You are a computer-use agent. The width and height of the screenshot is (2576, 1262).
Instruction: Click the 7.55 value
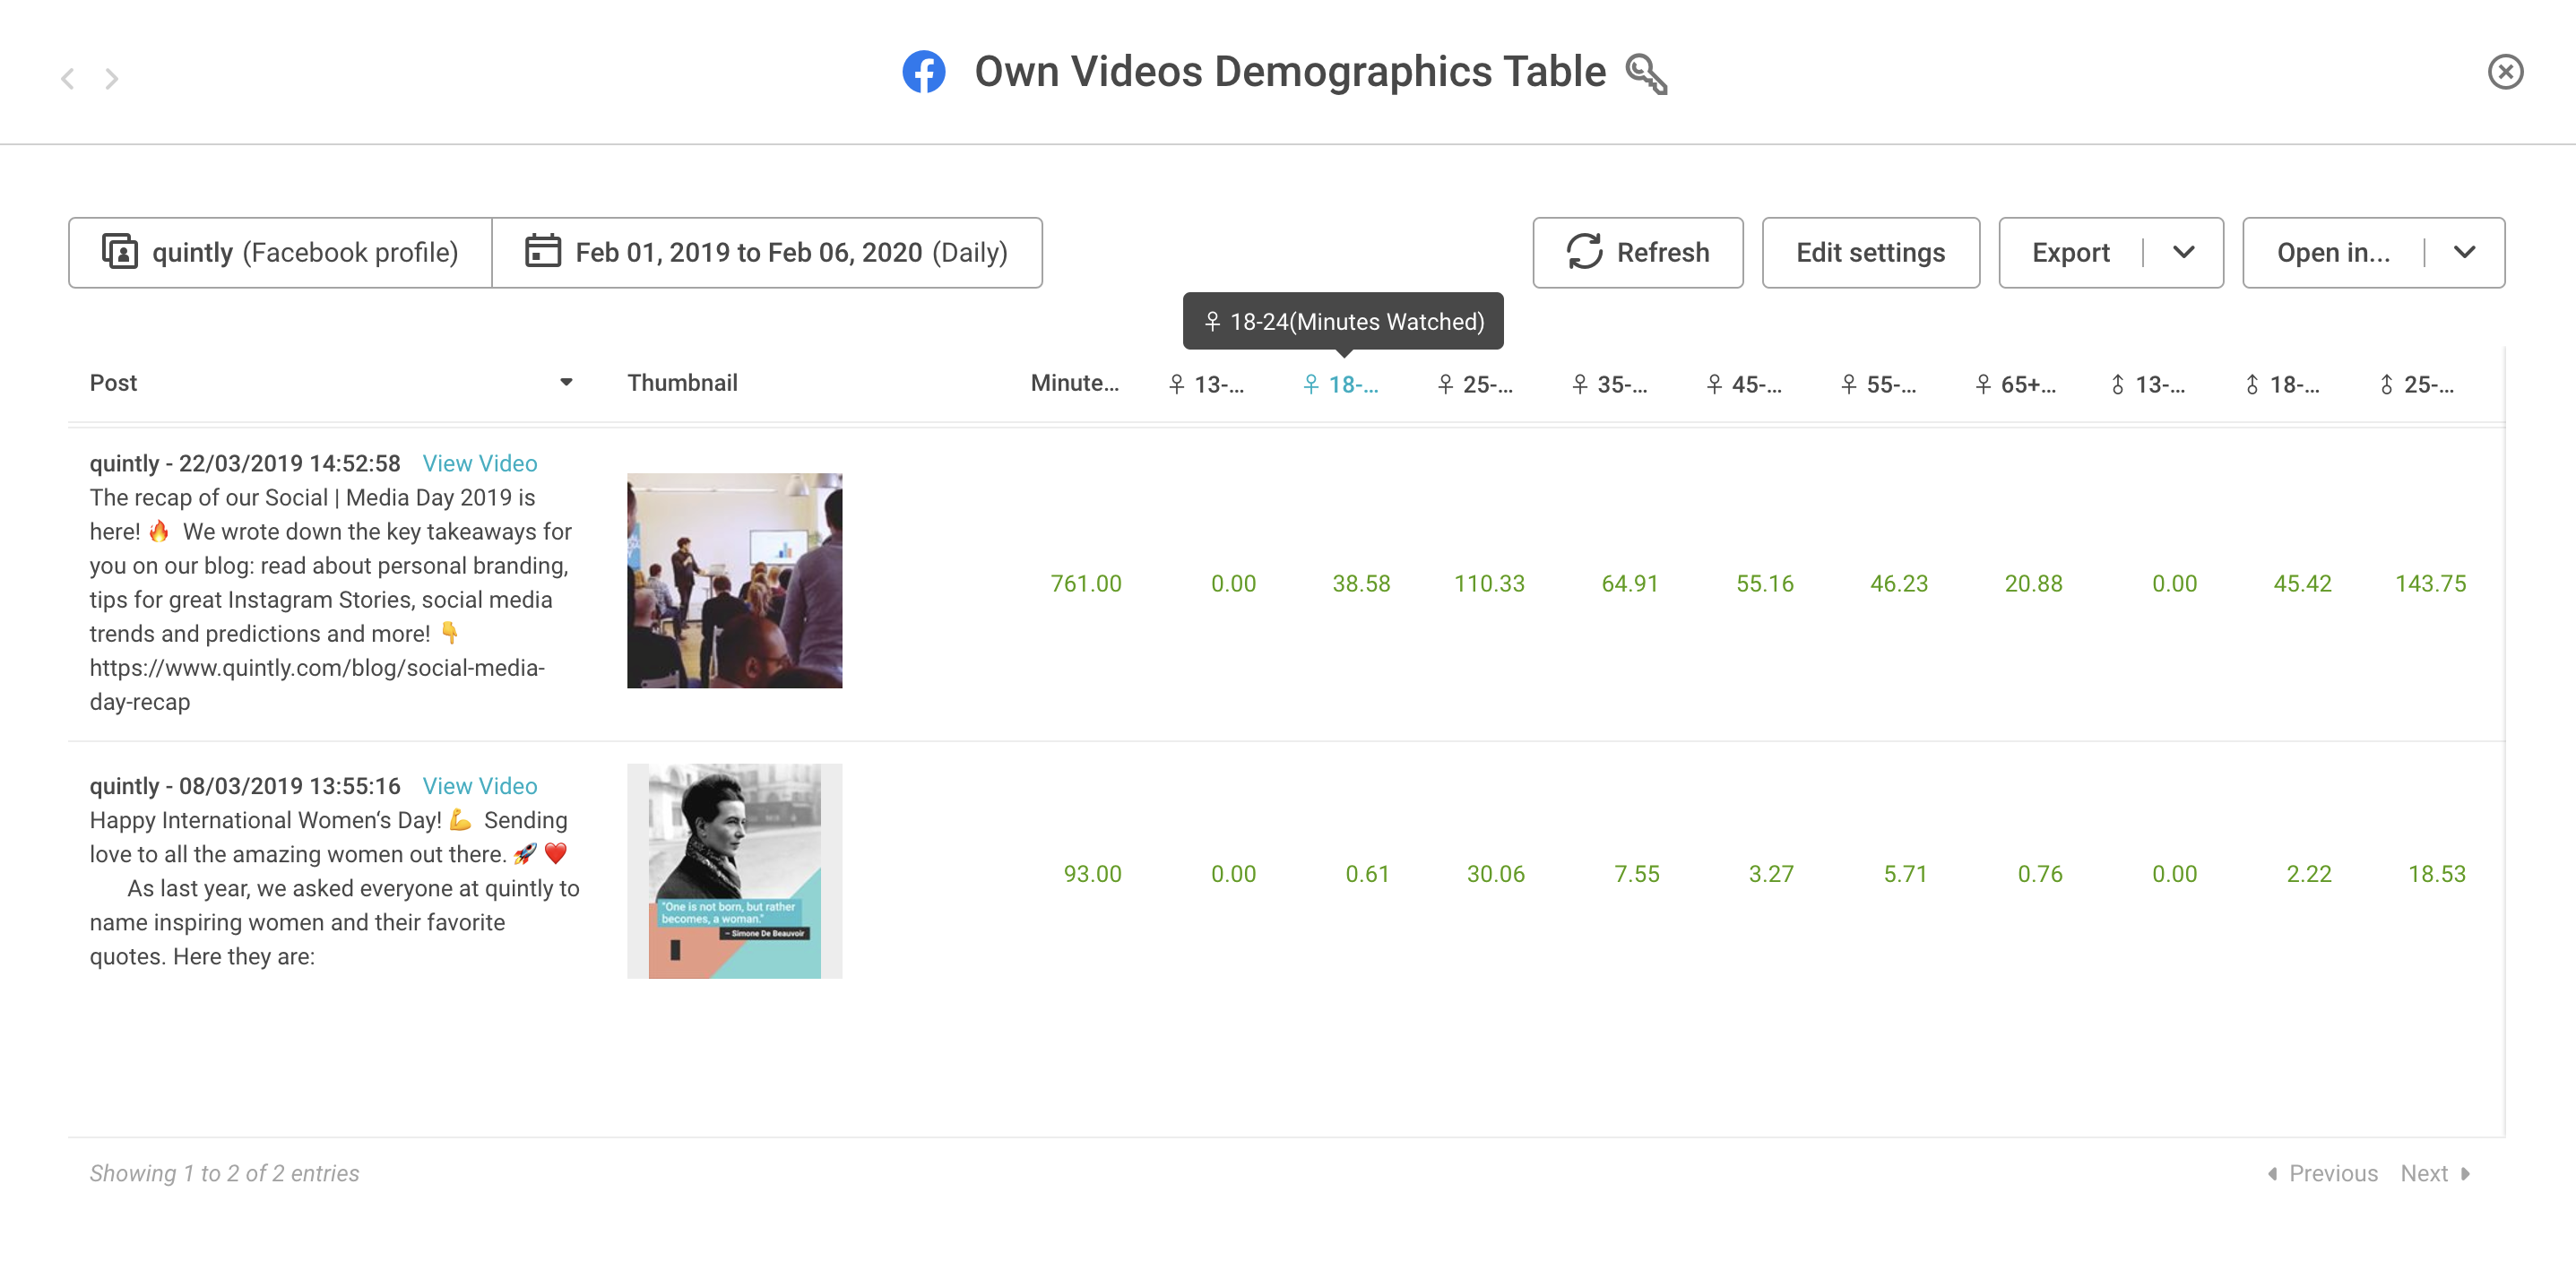click(x=1637, y=873)
